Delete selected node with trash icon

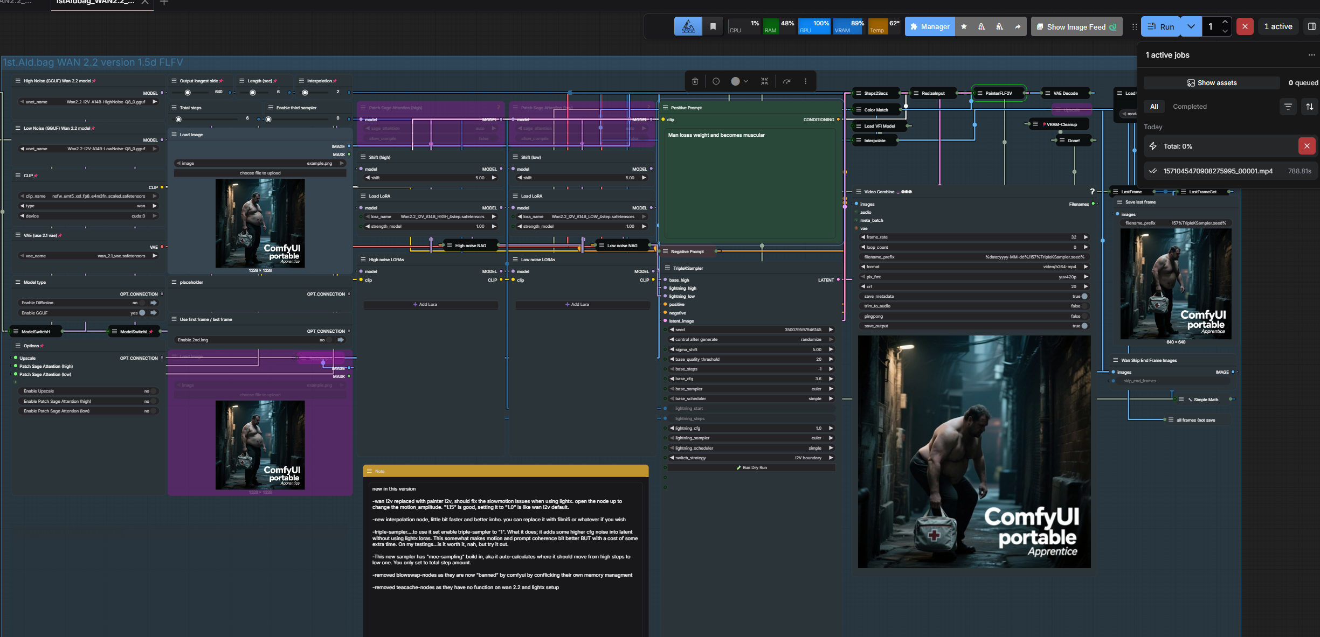695,81
